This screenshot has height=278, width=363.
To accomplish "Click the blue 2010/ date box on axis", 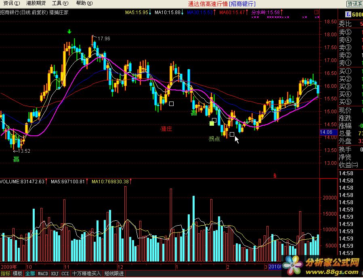I will 275,267.
